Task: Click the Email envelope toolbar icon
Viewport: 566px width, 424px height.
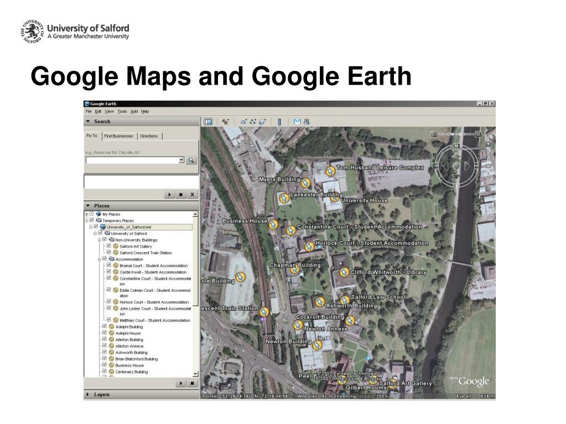Action: 297,122
